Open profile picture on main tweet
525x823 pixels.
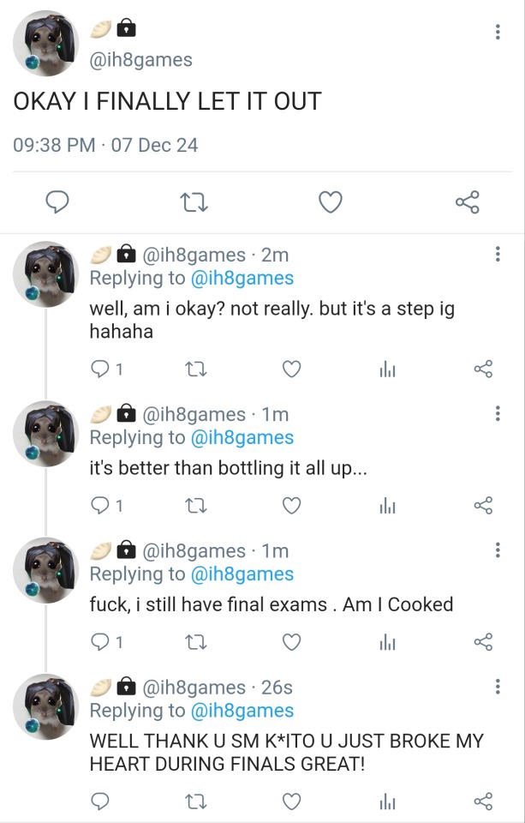coord(46,44)
